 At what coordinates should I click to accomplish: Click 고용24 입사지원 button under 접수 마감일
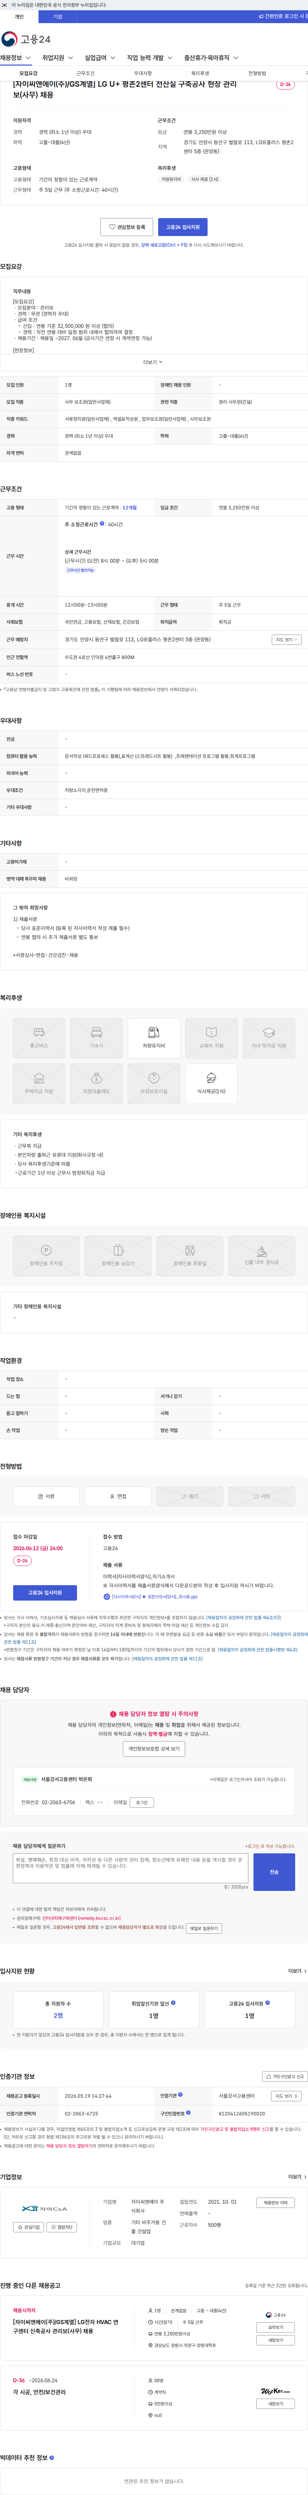45,1592
